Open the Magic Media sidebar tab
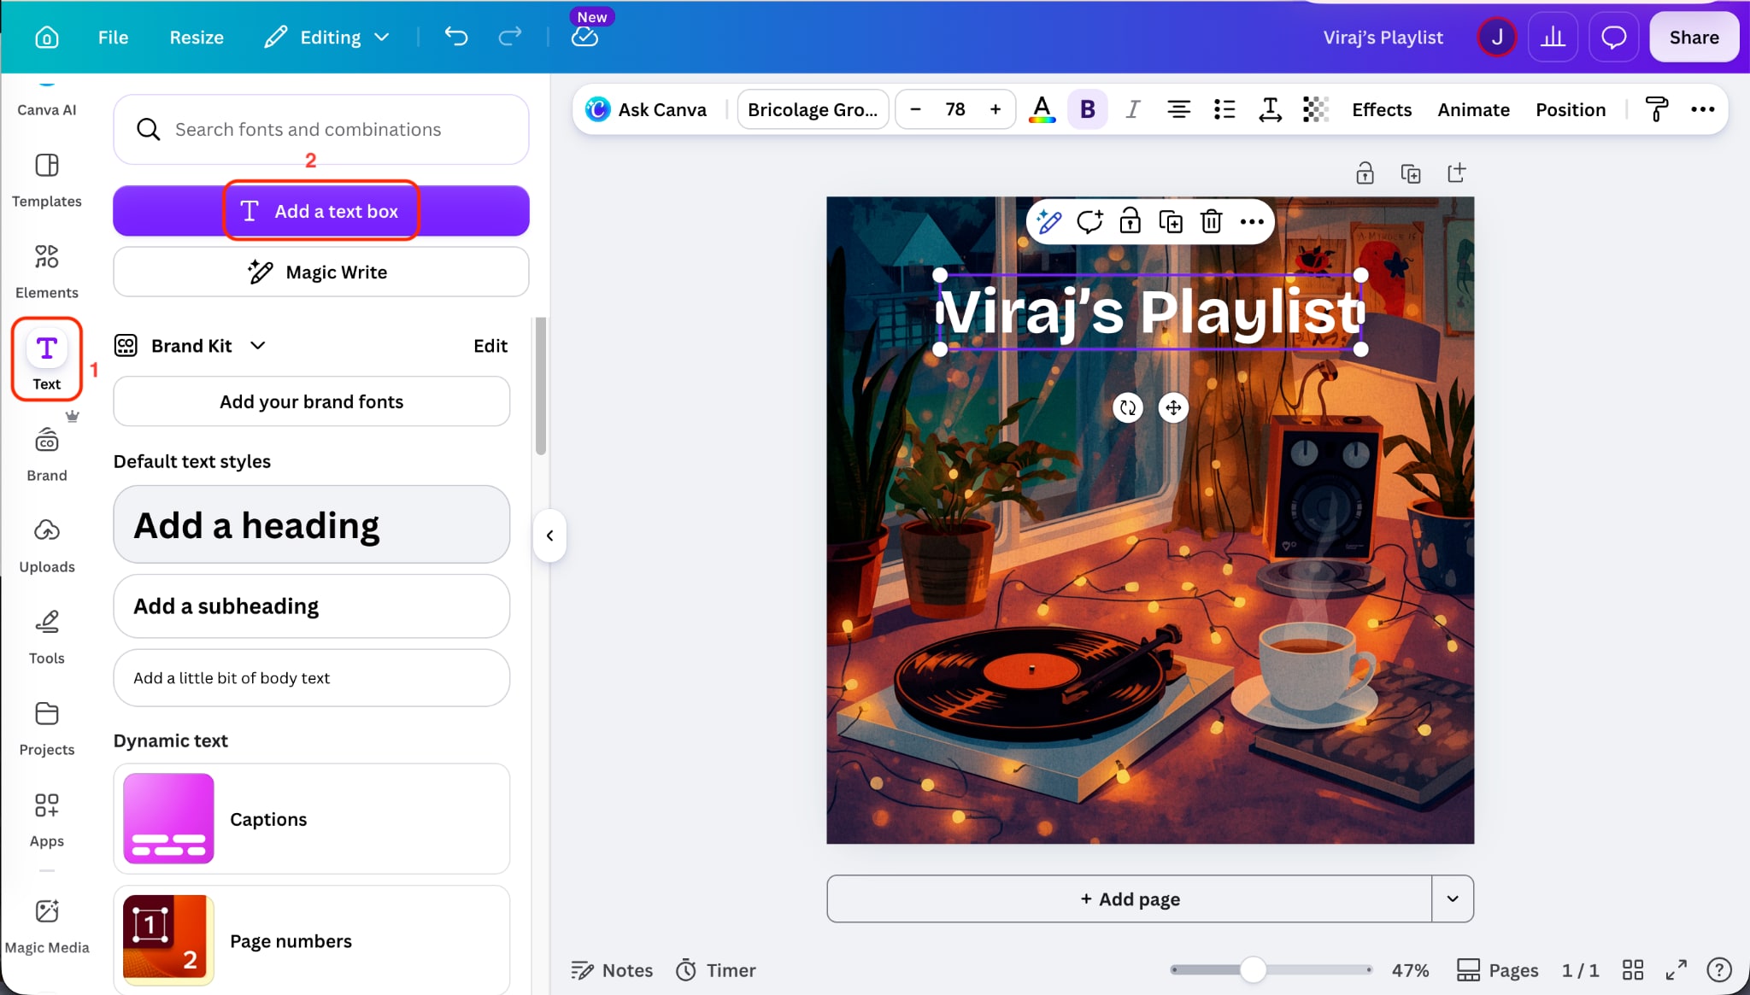This screenshot has height=995, width=1750. coord(47,927)
